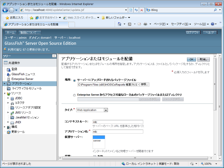224x168 pixels.
Task: Expand the JMS リソース tree node
Action: [x=8, y=113]
